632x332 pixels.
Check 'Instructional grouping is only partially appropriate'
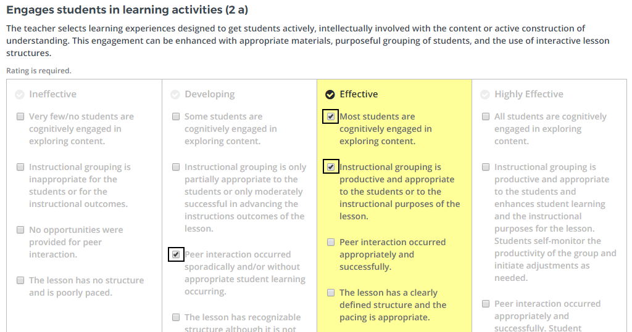(x=176, y=167)
